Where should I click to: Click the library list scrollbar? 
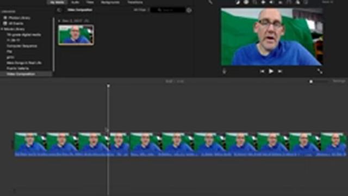tap(53, 45)
